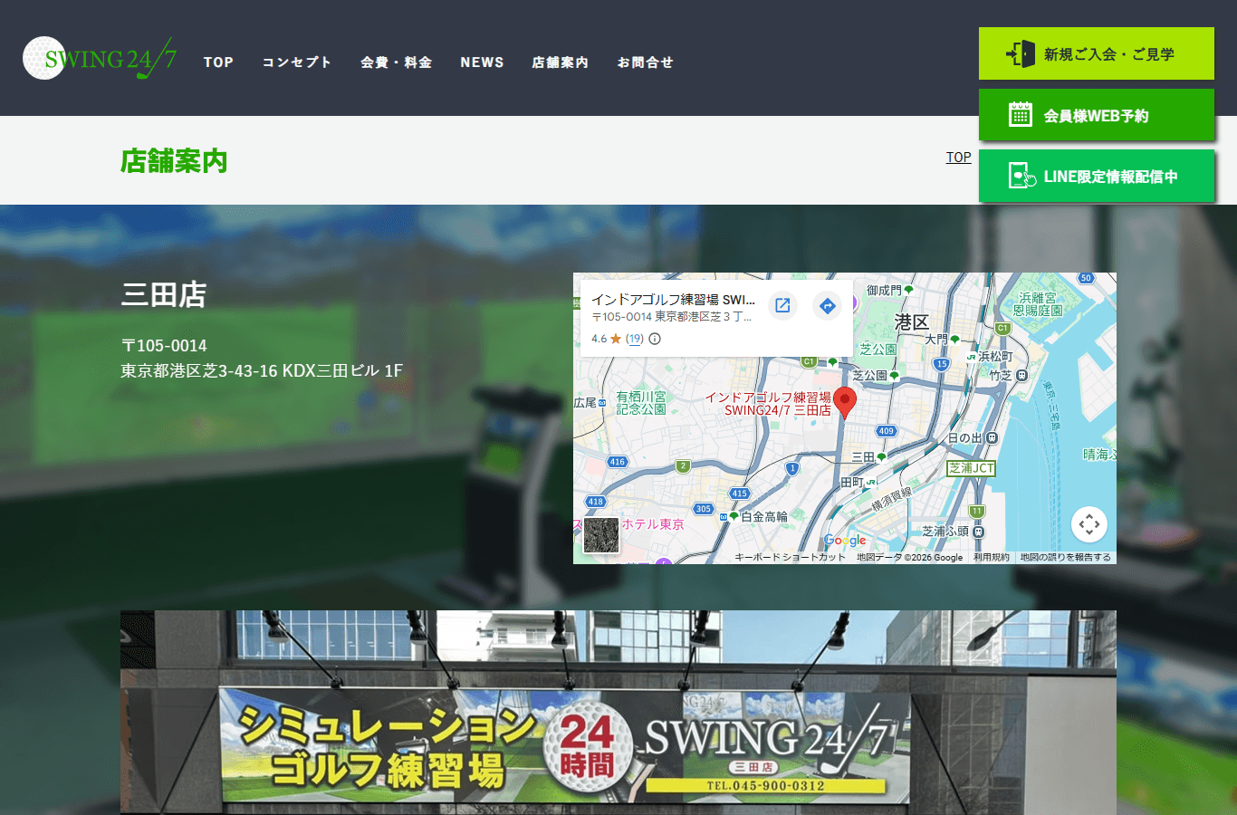Click the 三田 station marker on the map
Screen dimensions: 1237x815
click(x=881, y=457)
